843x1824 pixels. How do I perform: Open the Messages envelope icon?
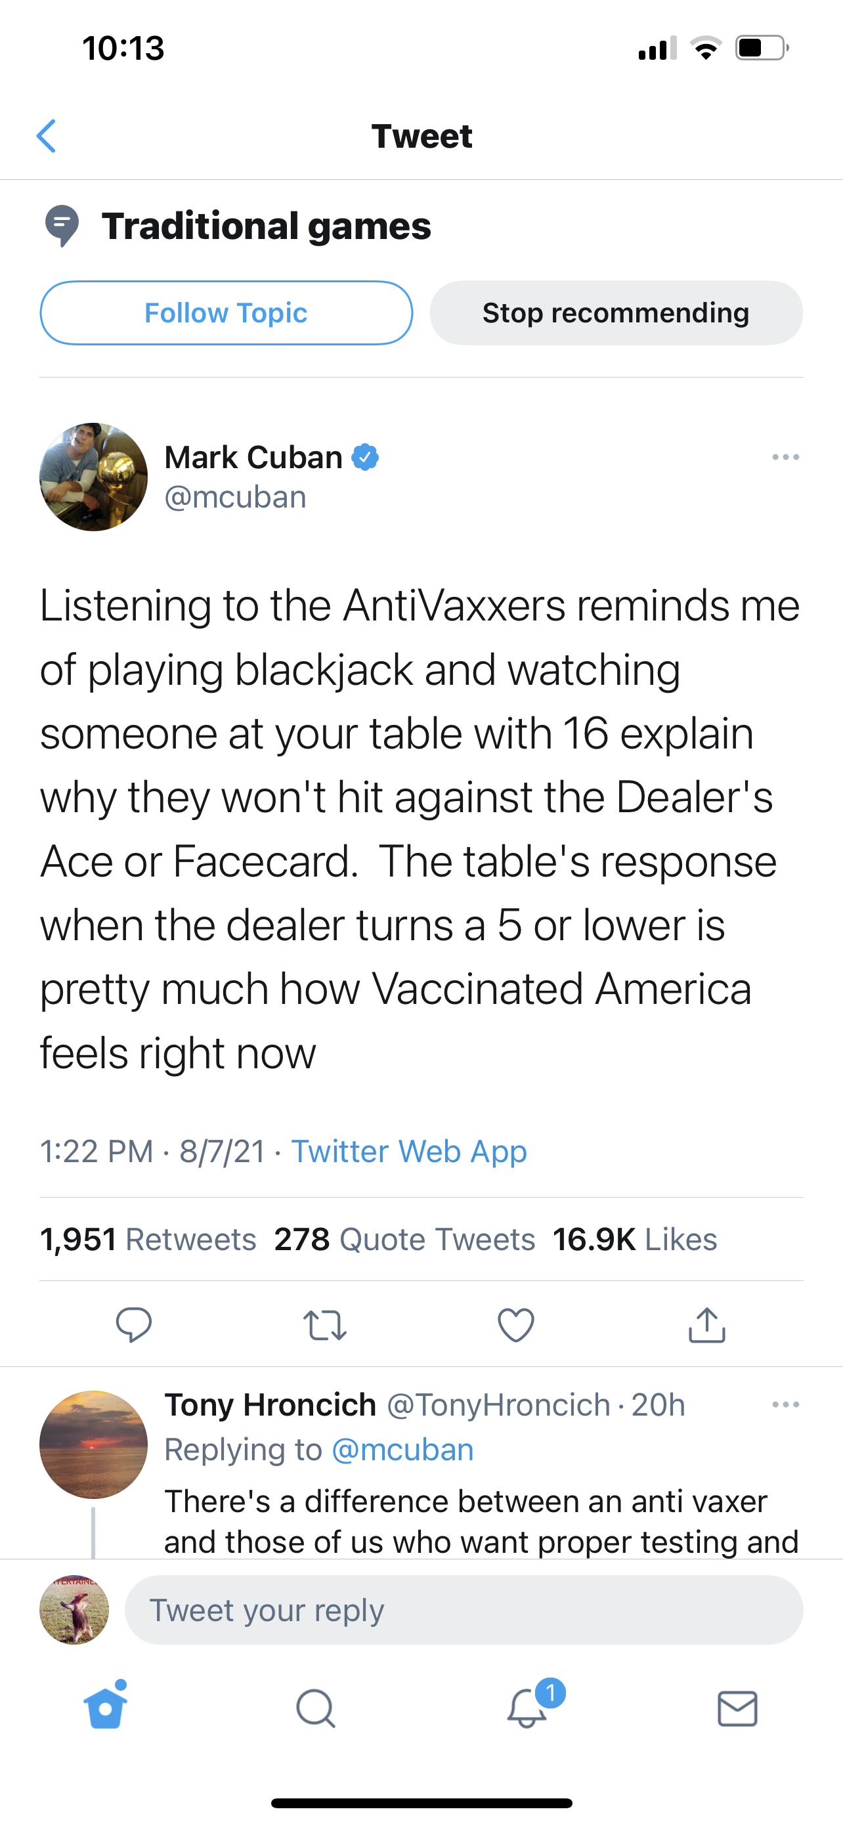(x=737, y=1709)
